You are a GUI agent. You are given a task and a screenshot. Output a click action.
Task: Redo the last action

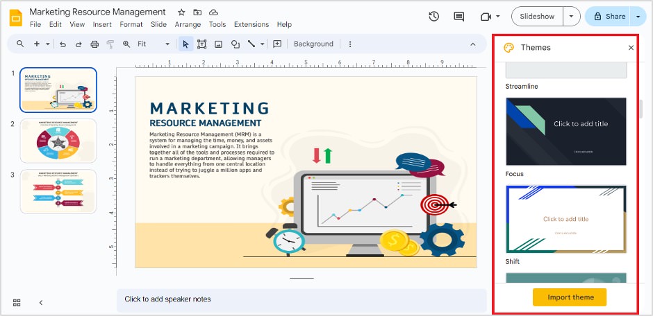78,44
